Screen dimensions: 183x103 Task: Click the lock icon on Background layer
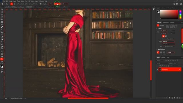click(x=179, y=70)
